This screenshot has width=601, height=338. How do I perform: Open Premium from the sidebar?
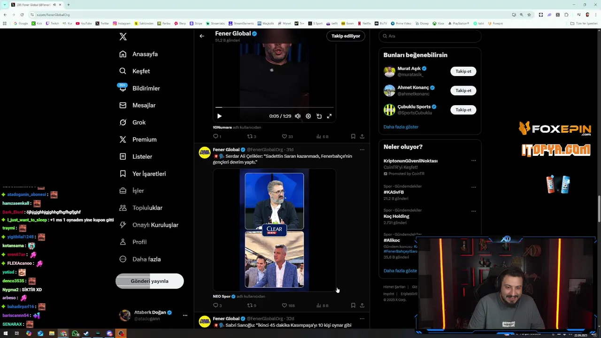(x=138, y=139)
